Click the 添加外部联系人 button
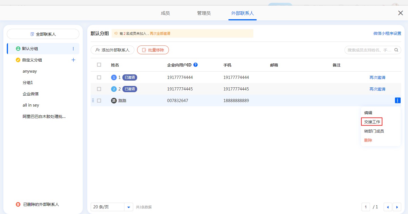The image size is (408, 214). click(112, 50)
